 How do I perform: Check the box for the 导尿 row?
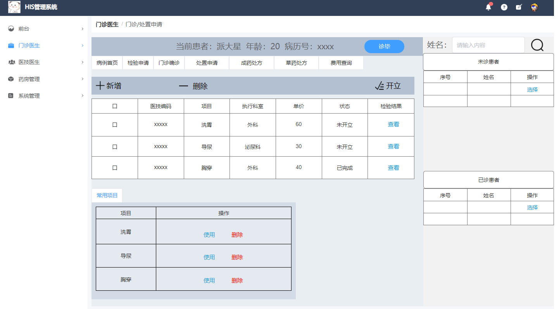pos(115,147)
